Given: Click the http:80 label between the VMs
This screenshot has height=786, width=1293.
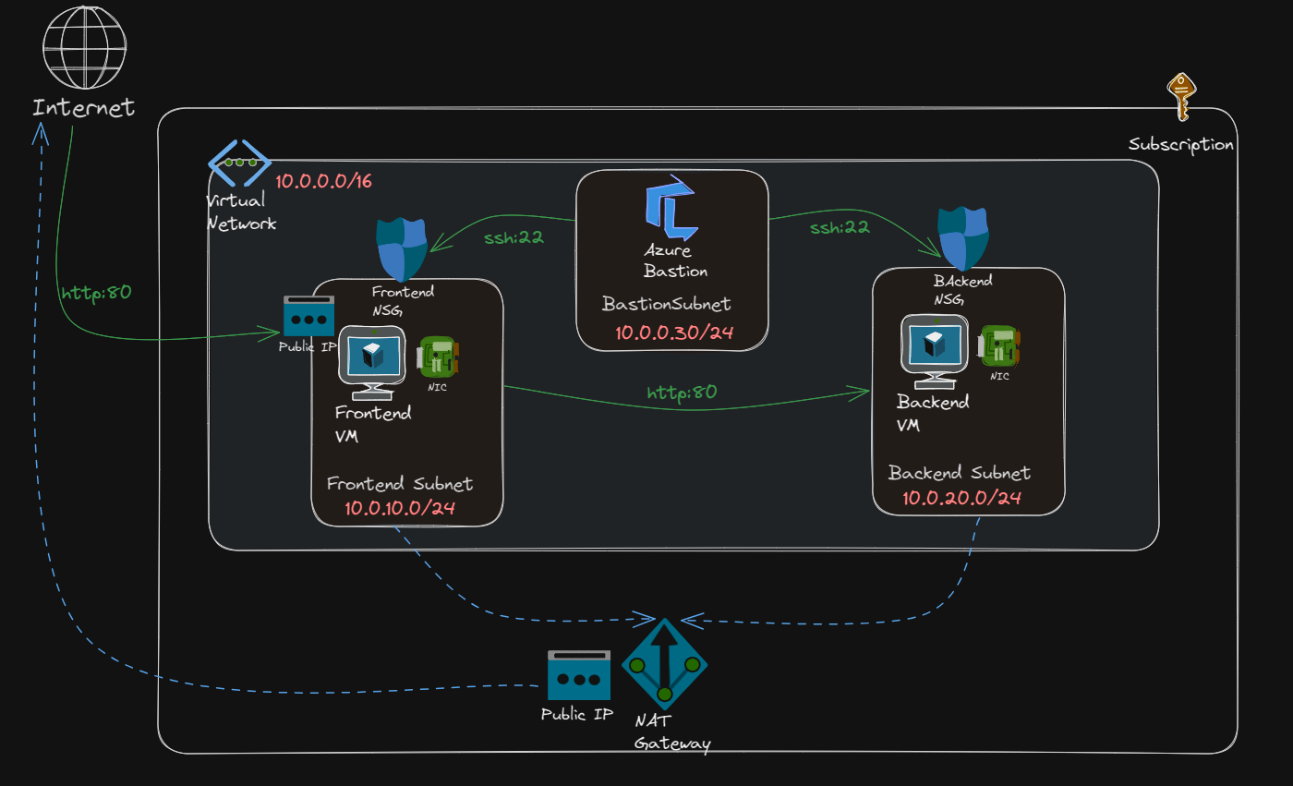Looking at the screenshot, I should pos(682,392).
